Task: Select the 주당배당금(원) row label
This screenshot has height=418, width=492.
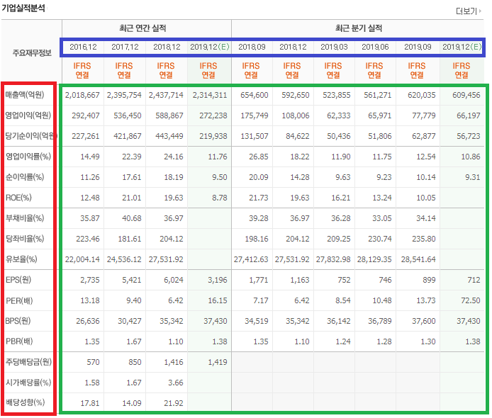Action: tap(28, 362)
